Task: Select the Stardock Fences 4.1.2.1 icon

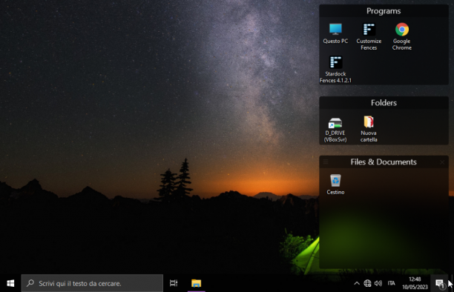Action: (335, 70)
